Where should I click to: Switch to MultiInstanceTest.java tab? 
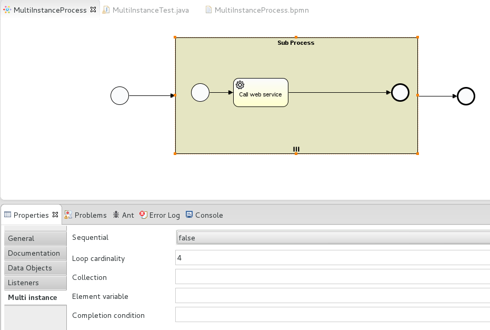[x=150, y=10]
